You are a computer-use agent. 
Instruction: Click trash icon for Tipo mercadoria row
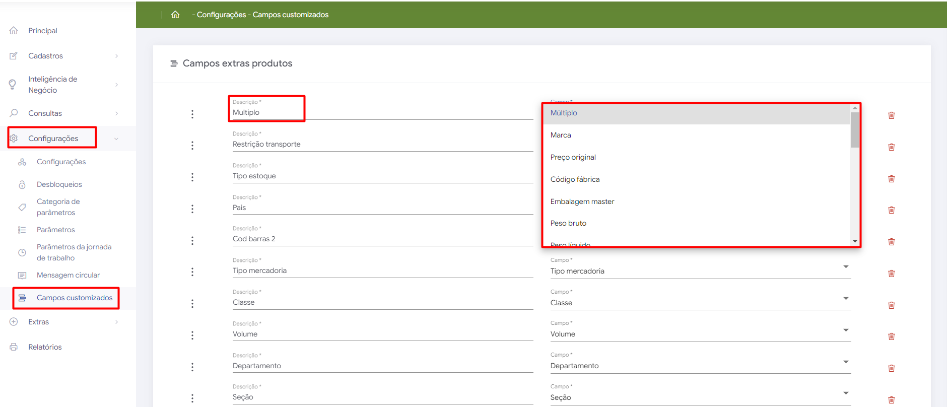[891, 274]
